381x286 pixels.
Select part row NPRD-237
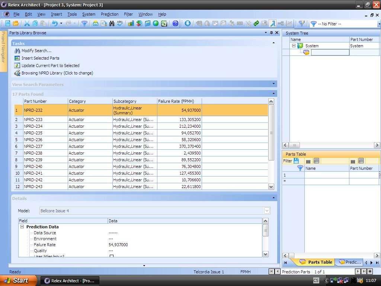pos(141,146)
